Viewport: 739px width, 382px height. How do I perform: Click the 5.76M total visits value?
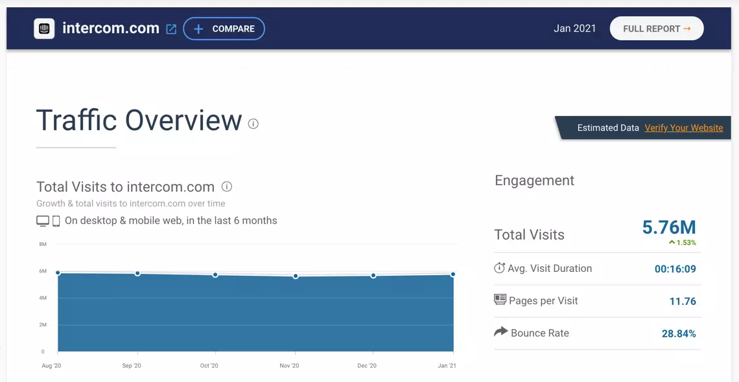[669, 227]
